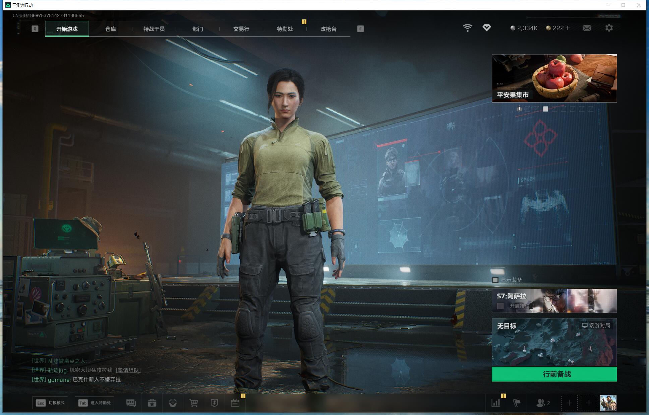
Task: Click the lightning shield badge icon
Action: click(214, 403)
